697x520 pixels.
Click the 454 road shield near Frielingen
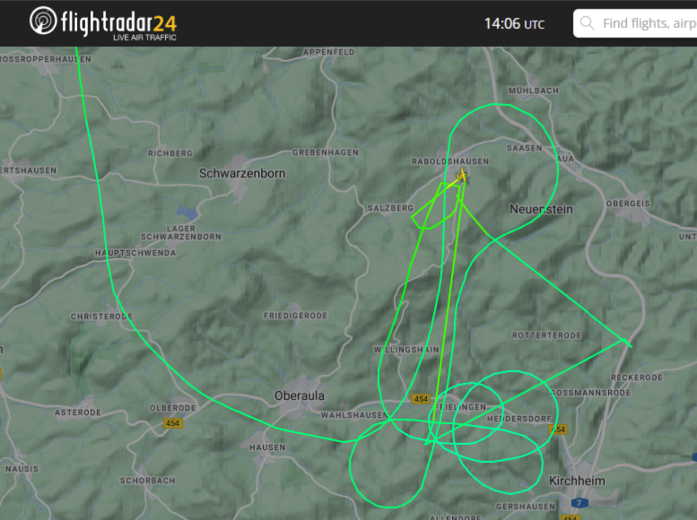421,399
